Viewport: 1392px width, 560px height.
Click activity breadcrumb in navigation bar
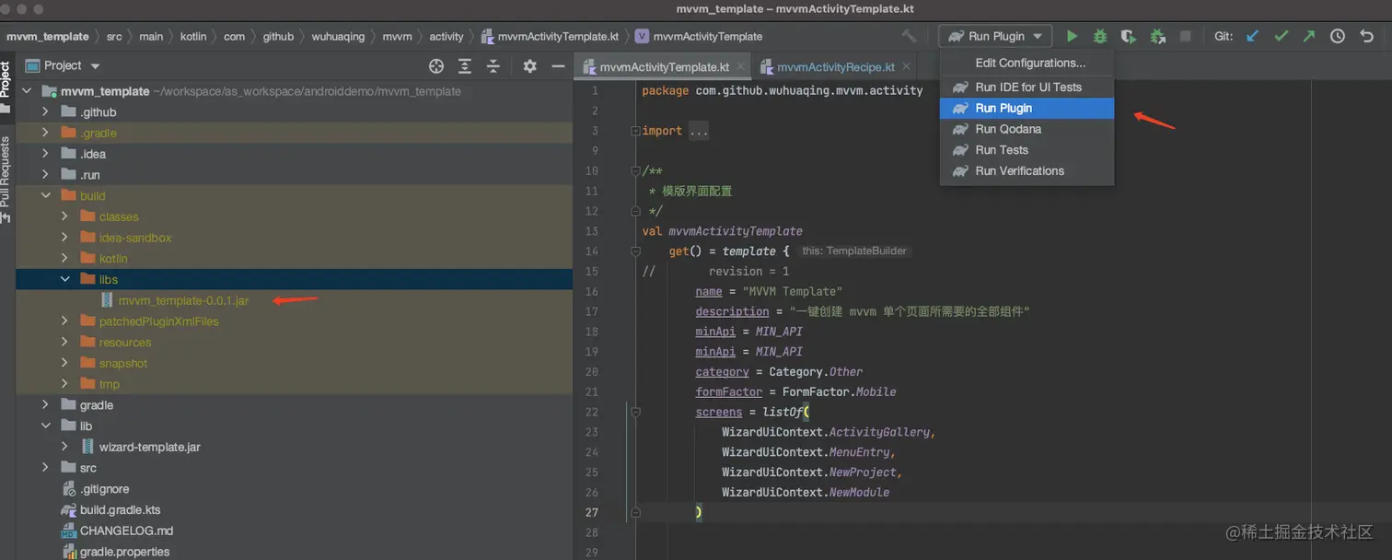447,36
